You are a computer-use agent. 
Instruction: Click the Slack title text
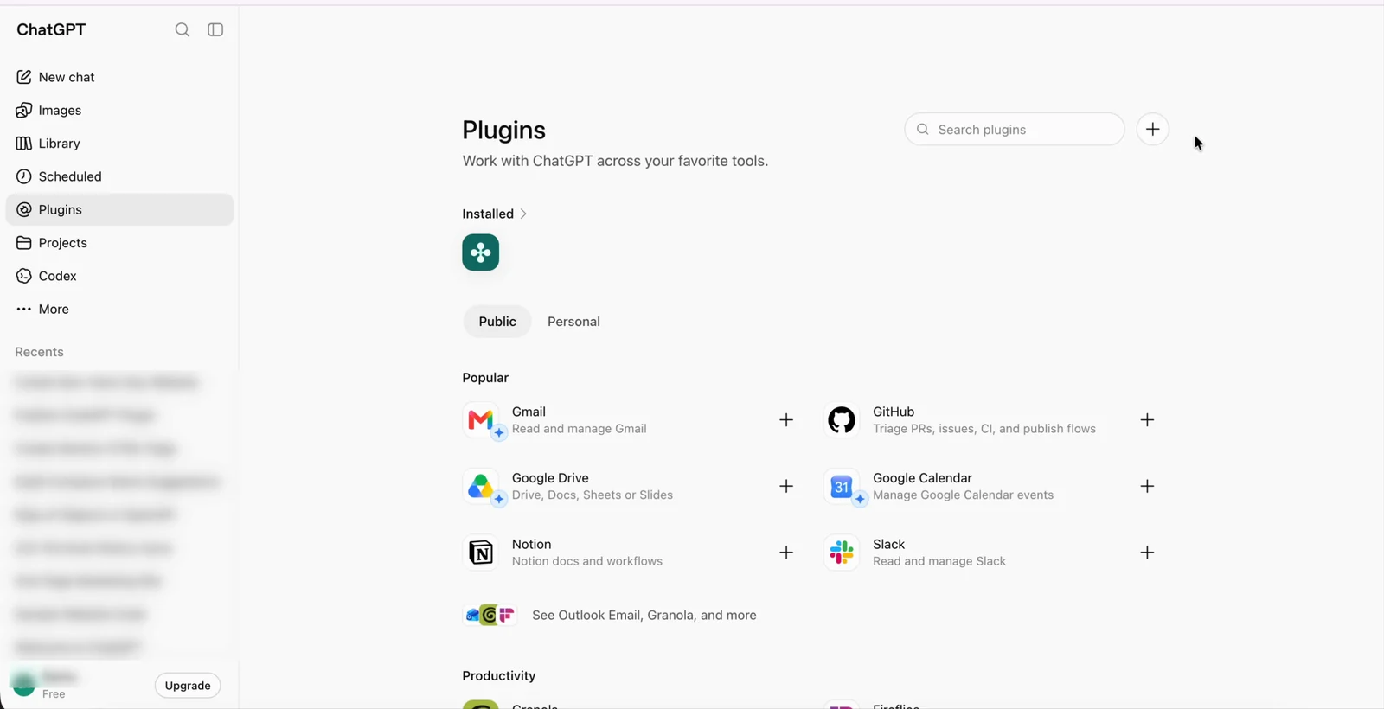click(x=888, y=545)
